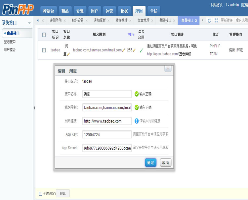Close the 注册登陆 tab
The image size is (248, 200).
(x=64, y=20)
